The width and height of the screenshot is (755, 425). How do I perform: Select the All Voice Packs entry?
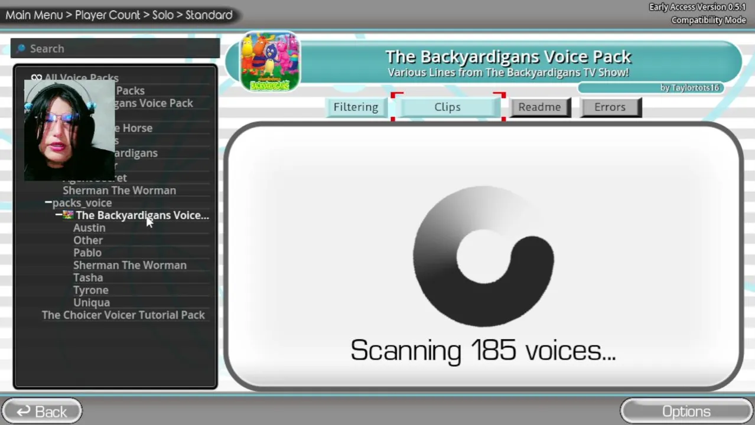coord(82,77)
